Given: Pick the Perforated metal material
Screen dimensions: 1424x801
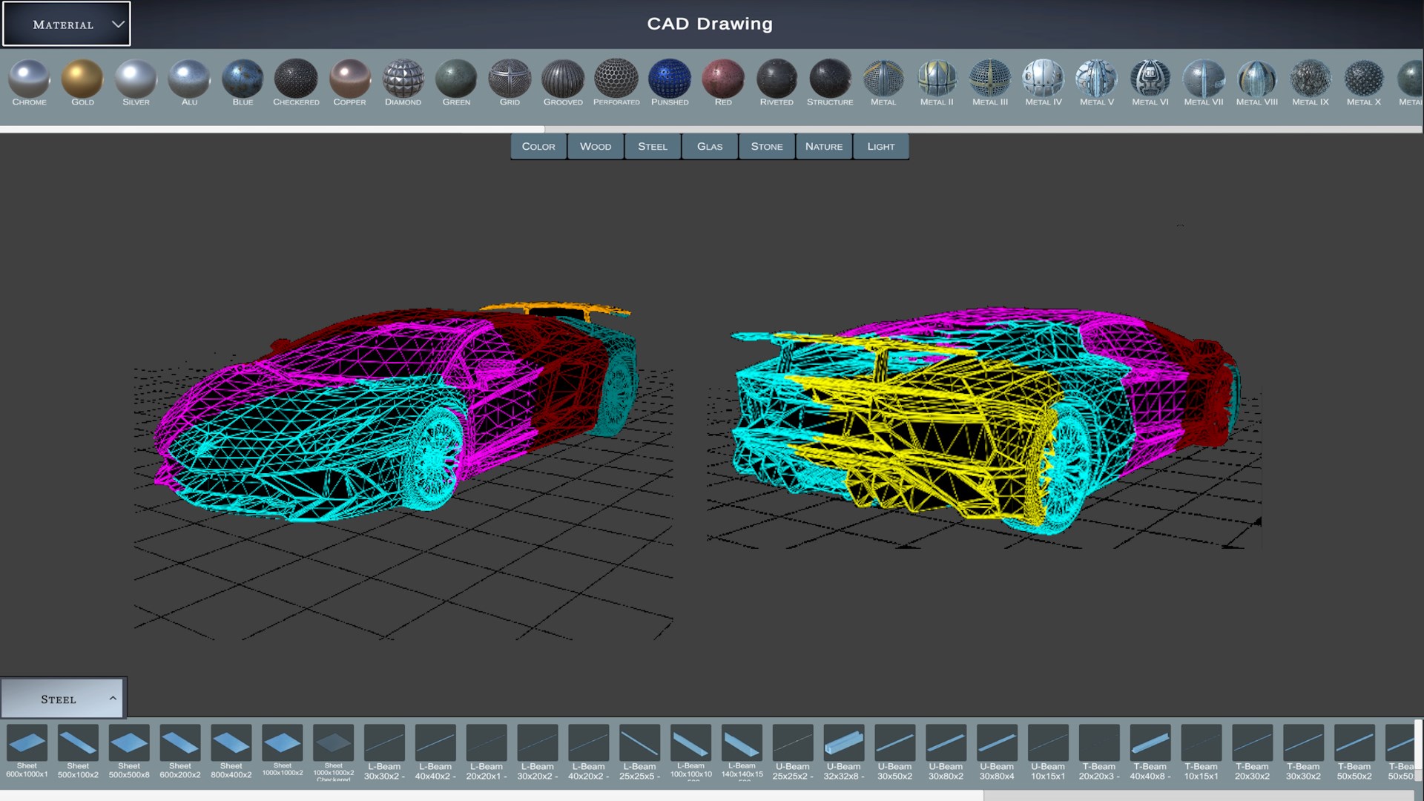Looking at the screenshot, I should pos(616,79).
